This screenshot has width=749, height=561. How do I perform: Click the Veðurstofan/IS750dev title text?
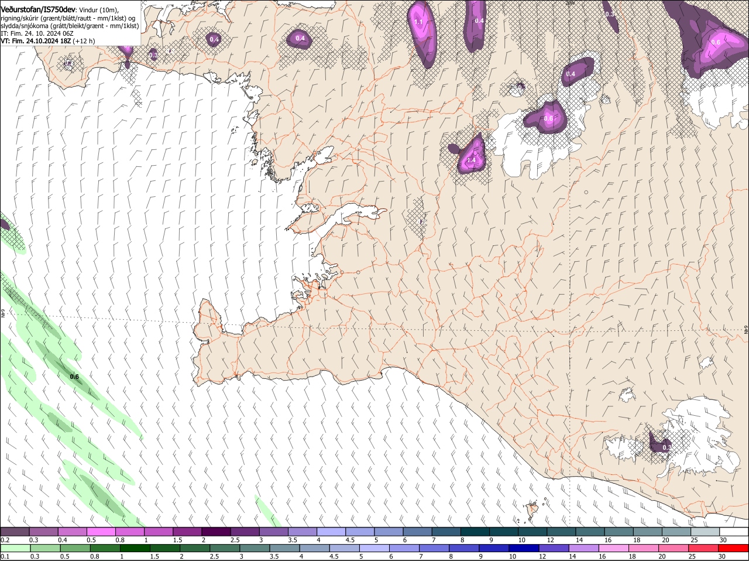click(x=38, y=9)
